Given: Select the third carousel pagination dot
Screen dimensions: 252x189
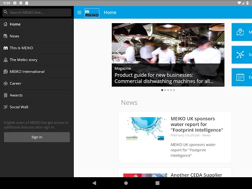Looking at the screenshot, I should tap(168, 90).
